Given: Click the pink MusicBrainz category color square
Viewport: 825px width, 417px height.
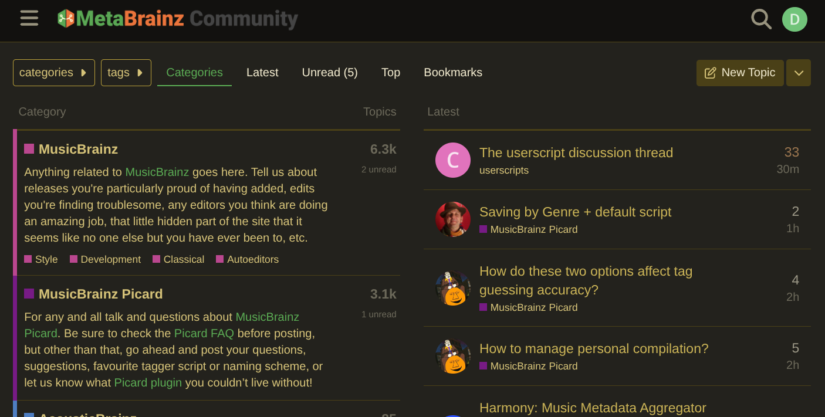Looking at the screenshot, I should pos(29,149).
